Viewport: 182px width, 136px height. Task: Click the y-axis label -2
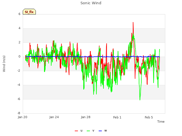point(19,71)
